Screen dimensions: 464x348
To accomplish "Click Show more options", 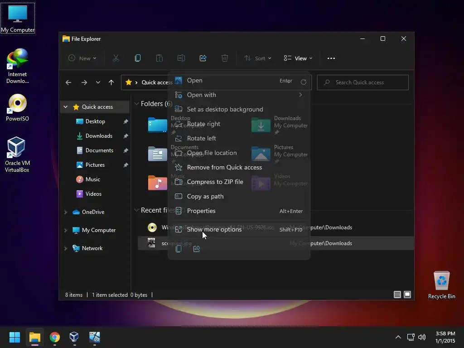I will point(239,229).
